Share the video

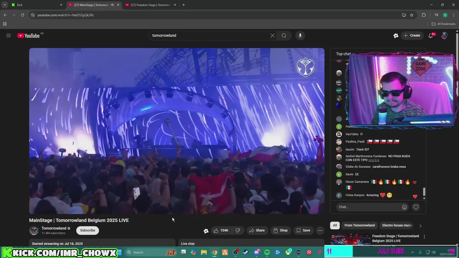(257, 230)
